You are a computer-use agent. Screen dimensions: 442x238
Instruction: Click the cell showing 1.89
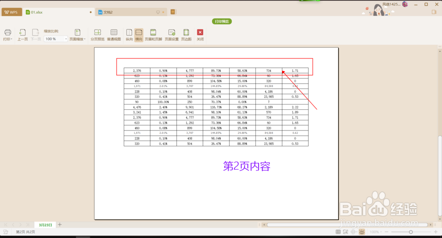[295, 112]
